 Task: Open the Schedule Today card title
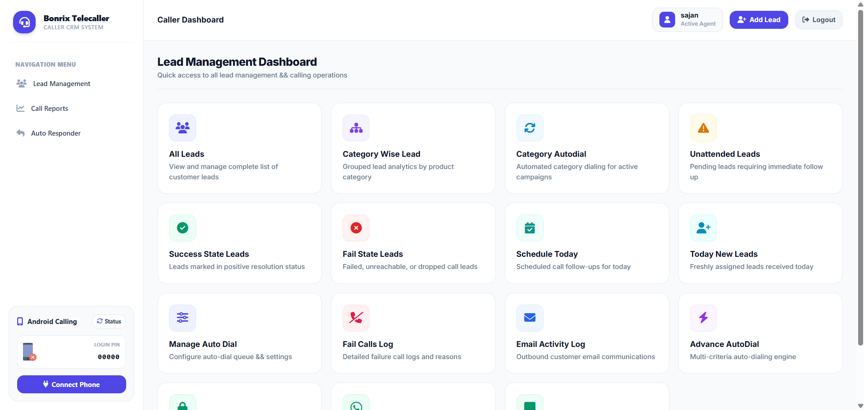pos(547,254)
